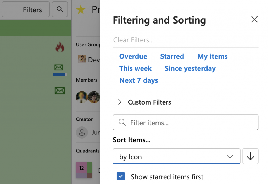268x184 pixels.
Task: Apply the Overdue quick filter
Action: tap(133, 56)
